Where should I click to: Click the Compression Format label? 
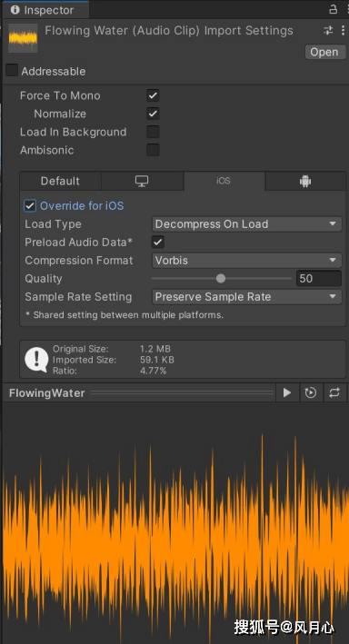coord(79,261)
